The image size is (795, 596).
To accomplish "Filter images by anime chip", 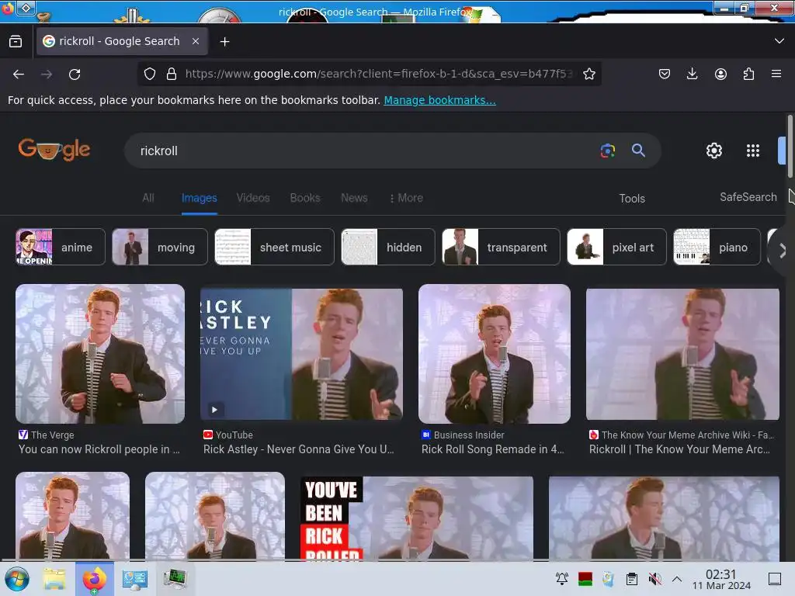I will pyautogui.click(x=61, y=247).
